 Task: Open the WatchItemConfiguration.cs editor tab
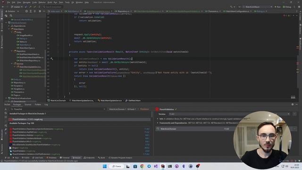pyautogui.click(x=237, y=11)
